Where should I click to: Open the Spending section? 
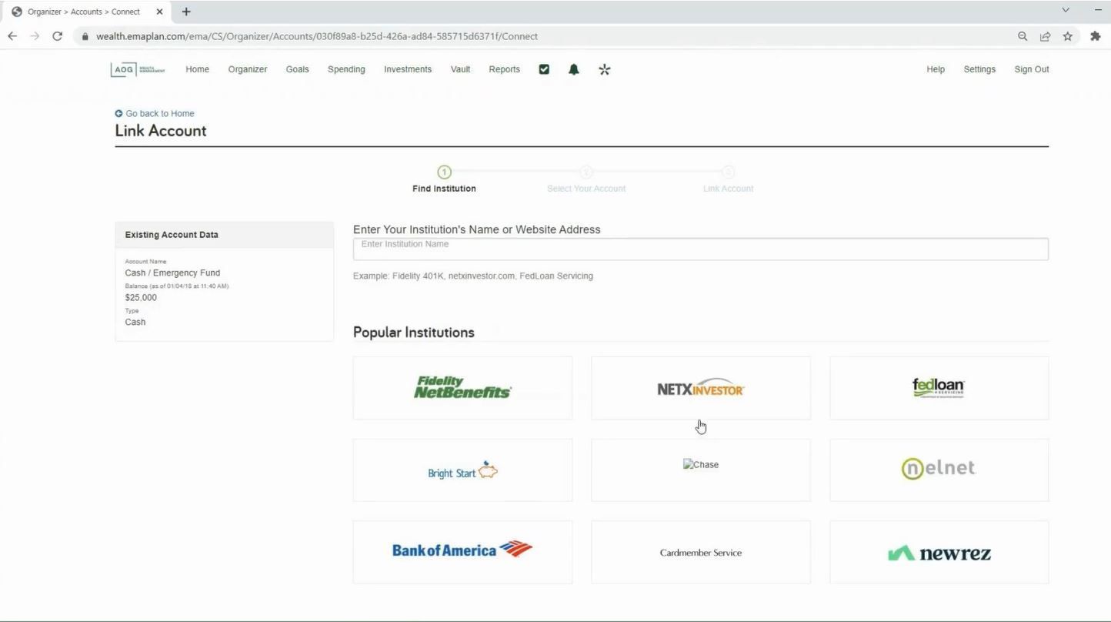[x=346, y=69]
